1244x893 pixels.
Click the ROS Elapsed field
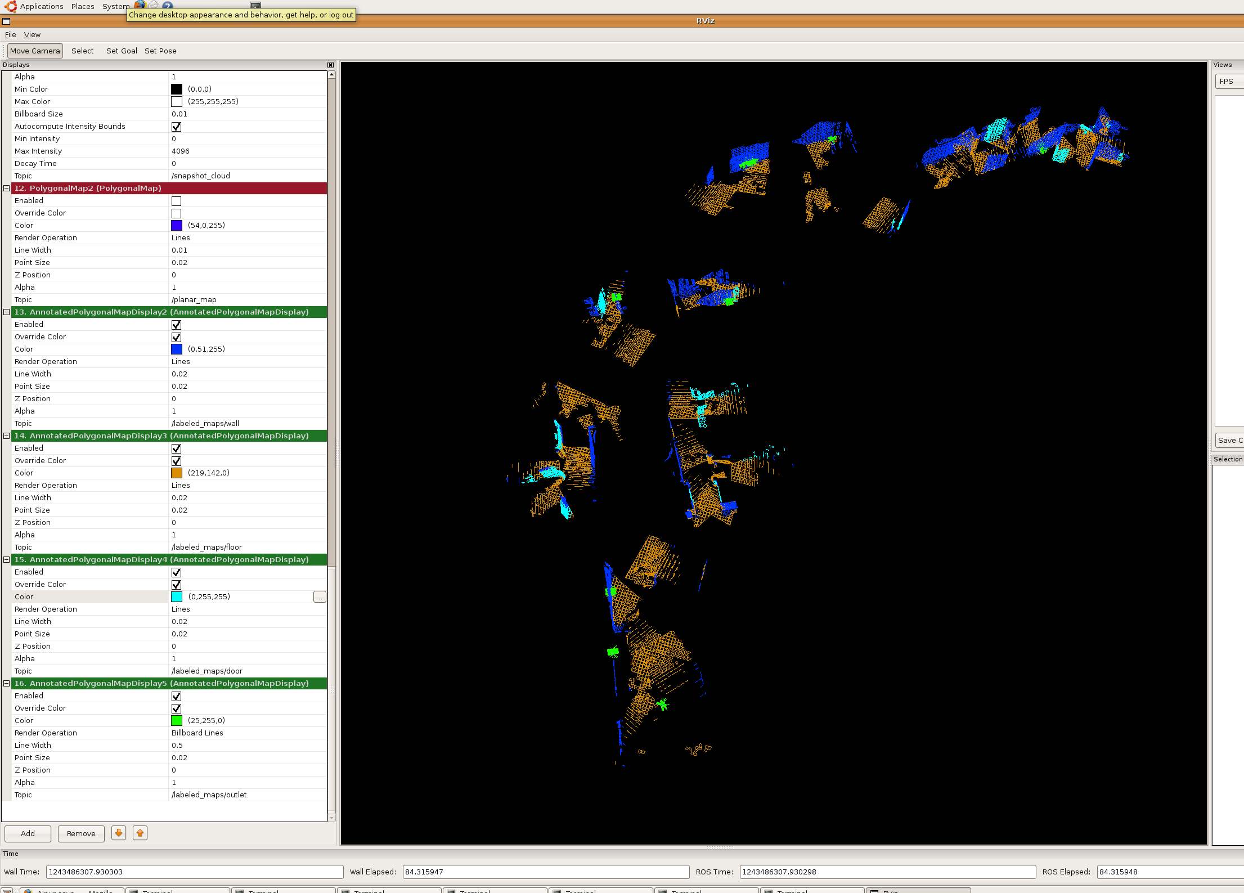point(1170,872)
